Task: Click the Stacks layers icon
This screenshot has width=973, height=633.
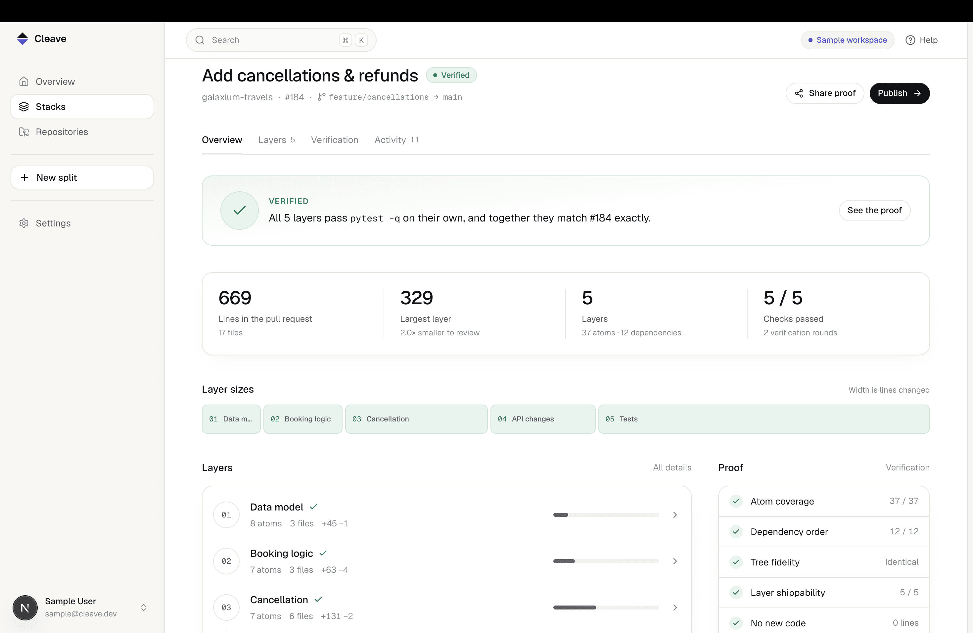Action: coord(24,107)
